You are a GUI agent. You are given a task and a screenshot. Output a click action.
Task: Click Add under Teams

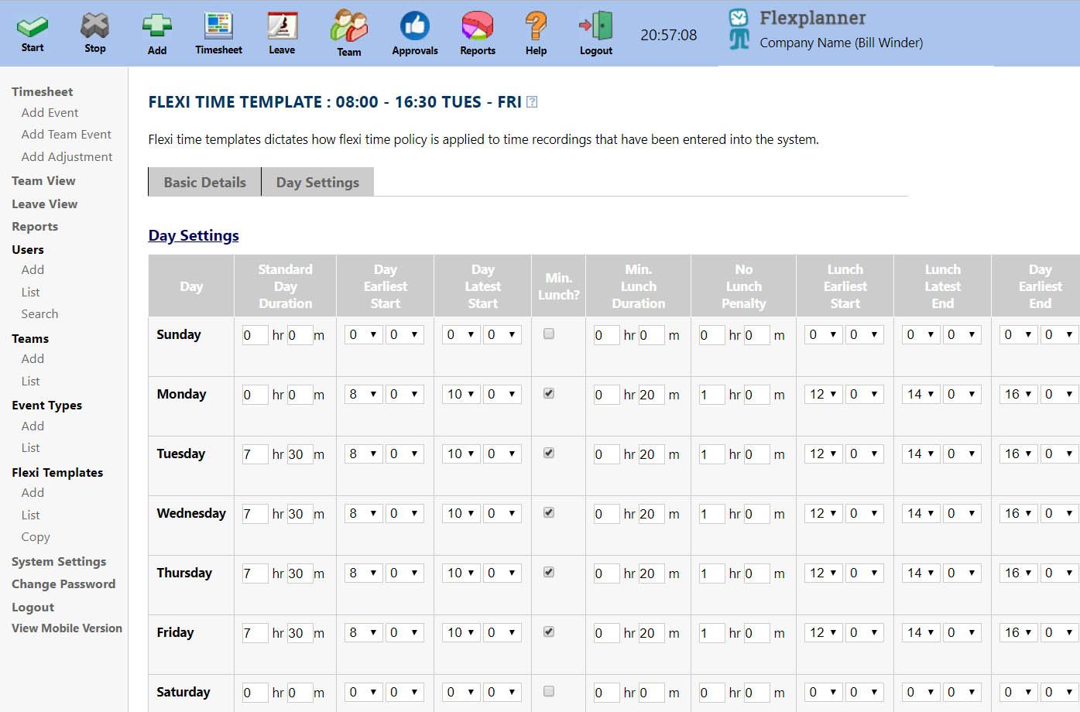click(x=33, y=359)
